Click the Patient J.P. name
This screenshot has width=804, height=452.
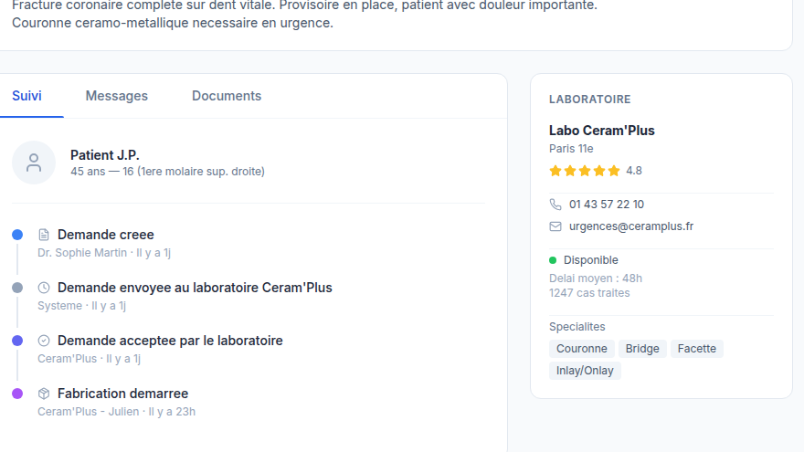pos(104,155)
